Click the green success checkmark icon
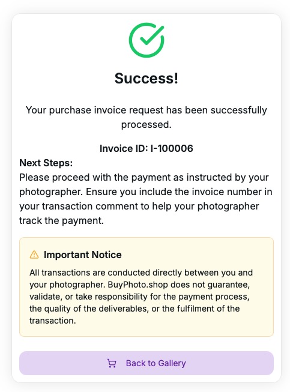 [147, 40]
